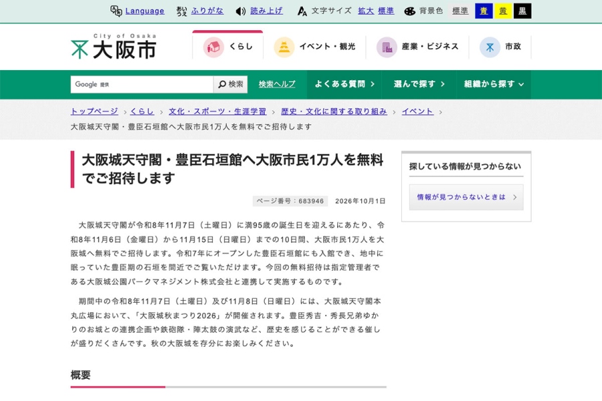Click the 大阪市 City of Osaka logo
This screenshot has height=401, width=602.
114,46
